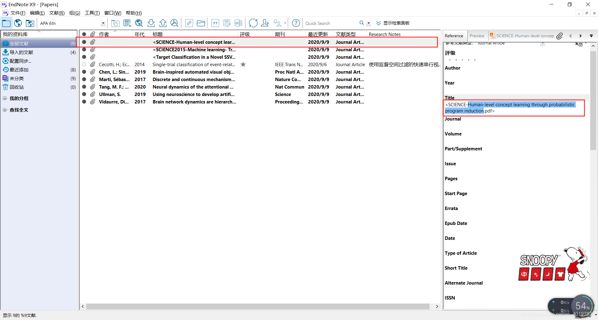Click the Open Link toolbar icon
Viewport: 598px width, 320px height.
[189, 23]
